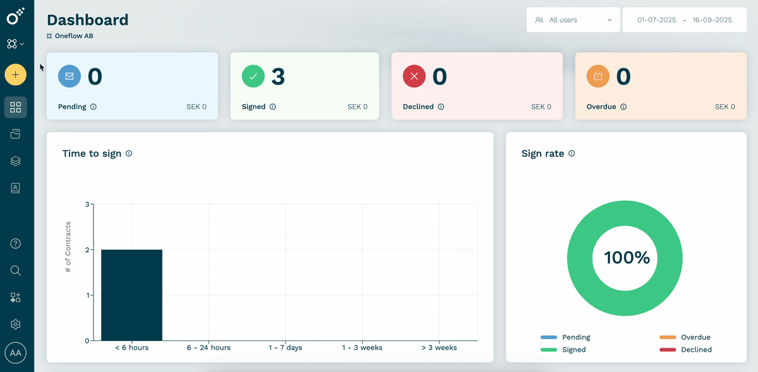Open the Oneflow logo home

tap(16, 16)
